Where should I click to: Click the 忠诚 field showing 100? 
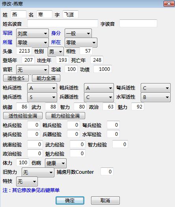point(71,69)
